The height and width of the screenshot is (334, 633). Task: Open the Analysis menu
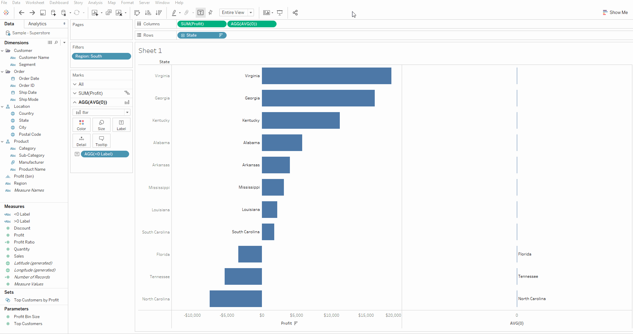click(x=95, y=3)
